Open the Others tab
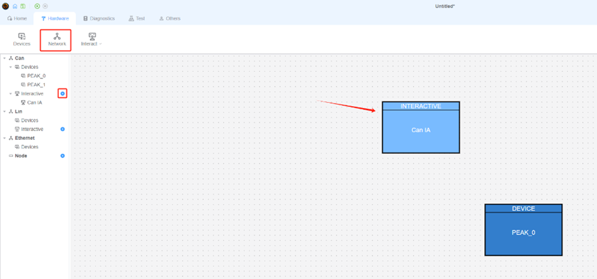 [170, 18]
